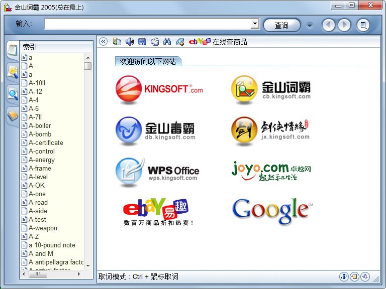Image resolution: width=386 pixels, height=289 pixels.
Task: Switch to the magnifier search sidebar tab
Action: coord(12,93)
